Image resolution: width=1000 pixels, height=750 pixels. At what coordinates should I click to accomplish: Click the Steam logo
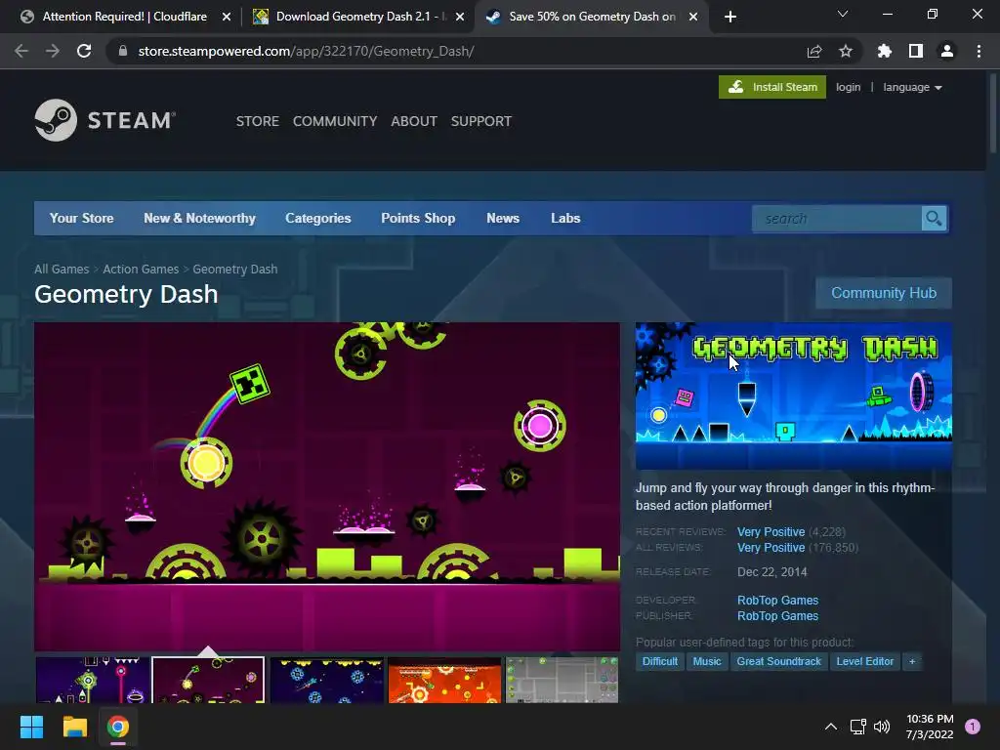pos(104,120)
